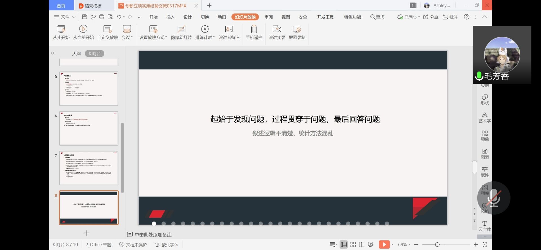
Task: Click the 演讲者备注 speaker notes icon
Action: 229,29
